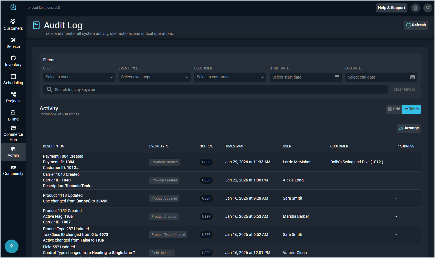Open the Select a customer dropdown
This screenshot has height=258, width=435.
click(230, 77)
